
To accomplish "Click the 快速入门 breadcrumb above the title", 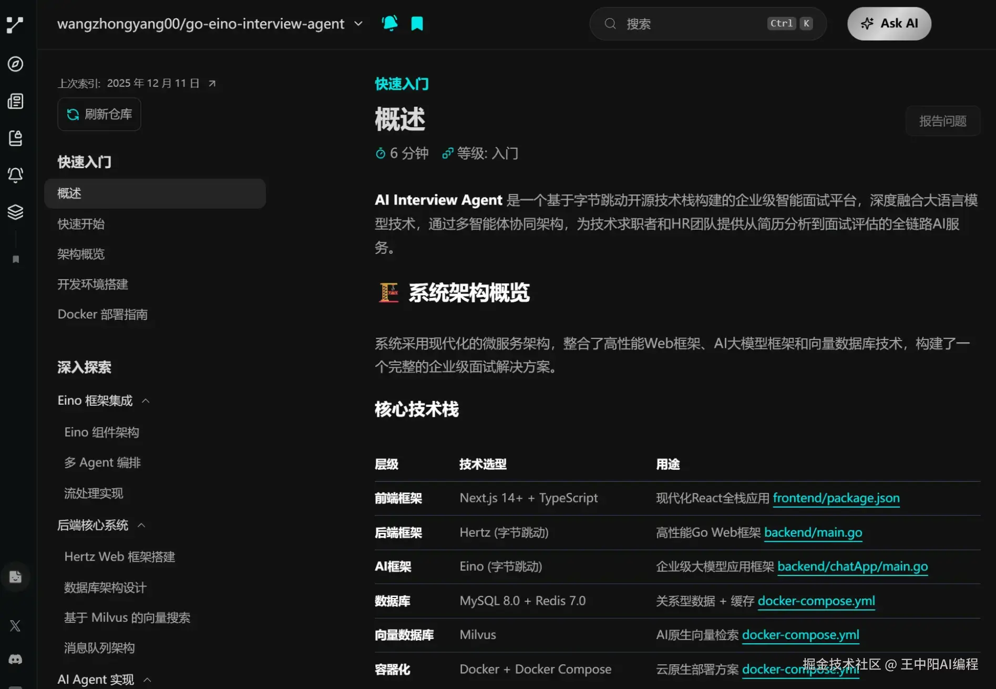I will point(402,84).
